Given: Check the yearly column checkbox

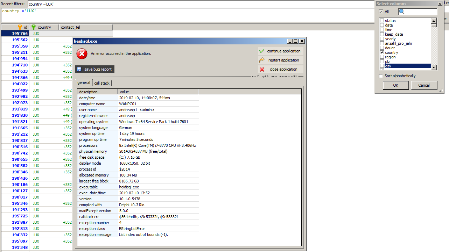Looking at the screenshot, I should coord(382,39).
